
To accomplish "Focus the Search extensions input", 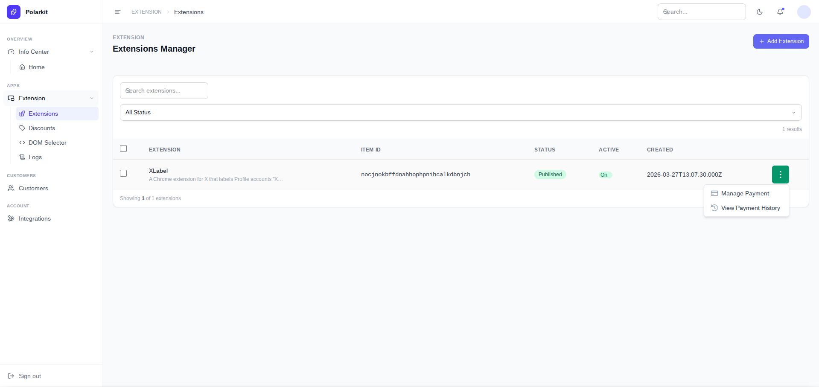I will click(x=164, y=90).
